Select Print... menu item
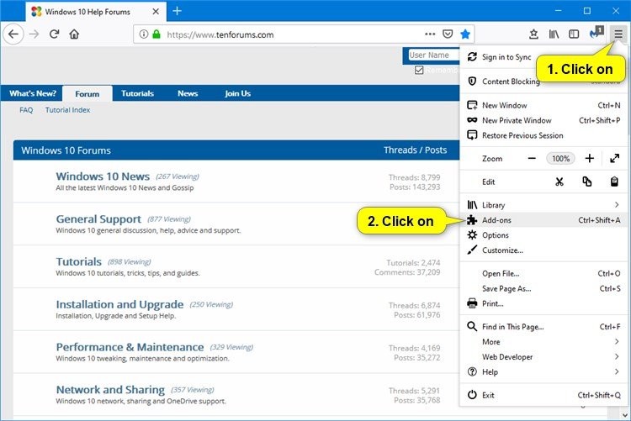 (544, 303)
